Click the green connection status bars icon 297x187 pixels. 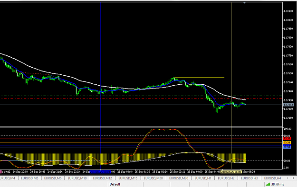(268, 184)
